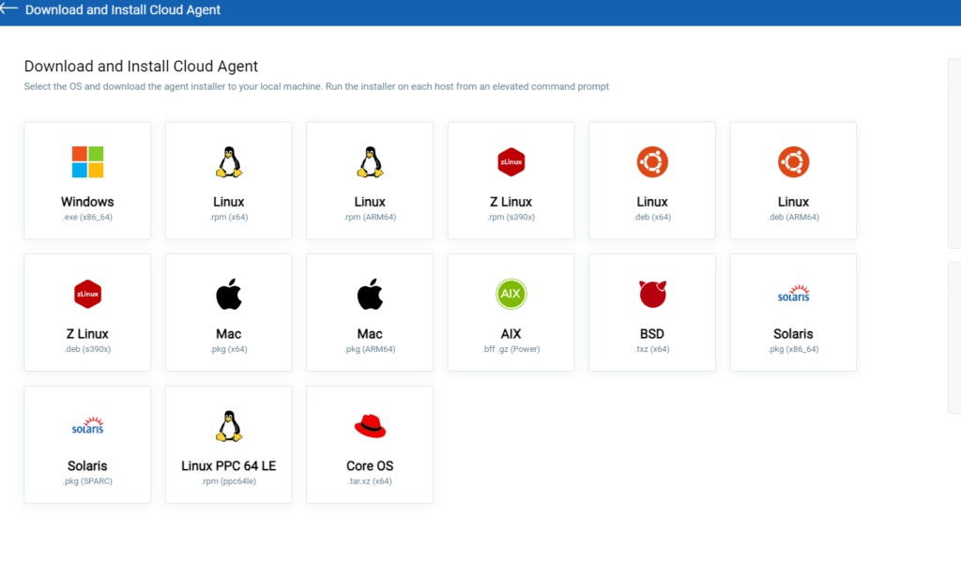The height and width of the screenshot is (564, 961).
Task: Click the 'Linux PPC 64 LE' title
Action: click(x=229, y=465)
